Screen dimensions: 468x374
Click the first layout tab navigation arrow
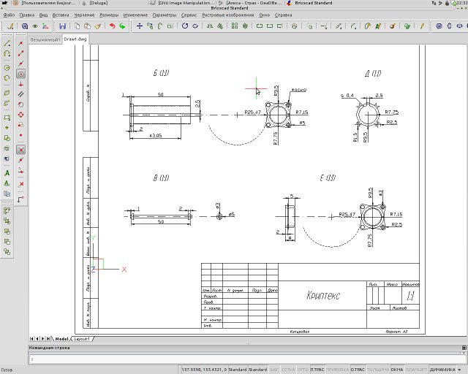click(x=31, y=339)
